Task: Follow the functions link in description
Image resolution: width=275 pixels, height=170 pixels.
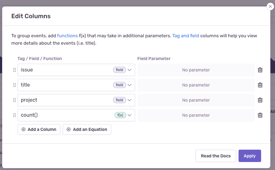Action: [67, 36]
